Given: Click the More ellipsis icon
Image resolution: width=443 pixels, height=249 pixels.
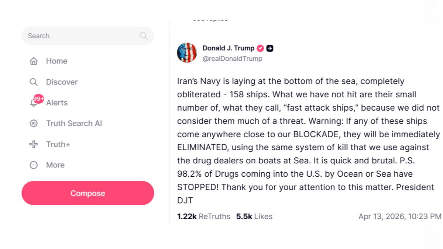Looking at the screenshot, I should click(34, 165).
